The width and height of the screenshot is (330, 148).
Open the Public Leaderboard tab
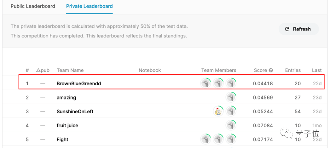[33, 6]
